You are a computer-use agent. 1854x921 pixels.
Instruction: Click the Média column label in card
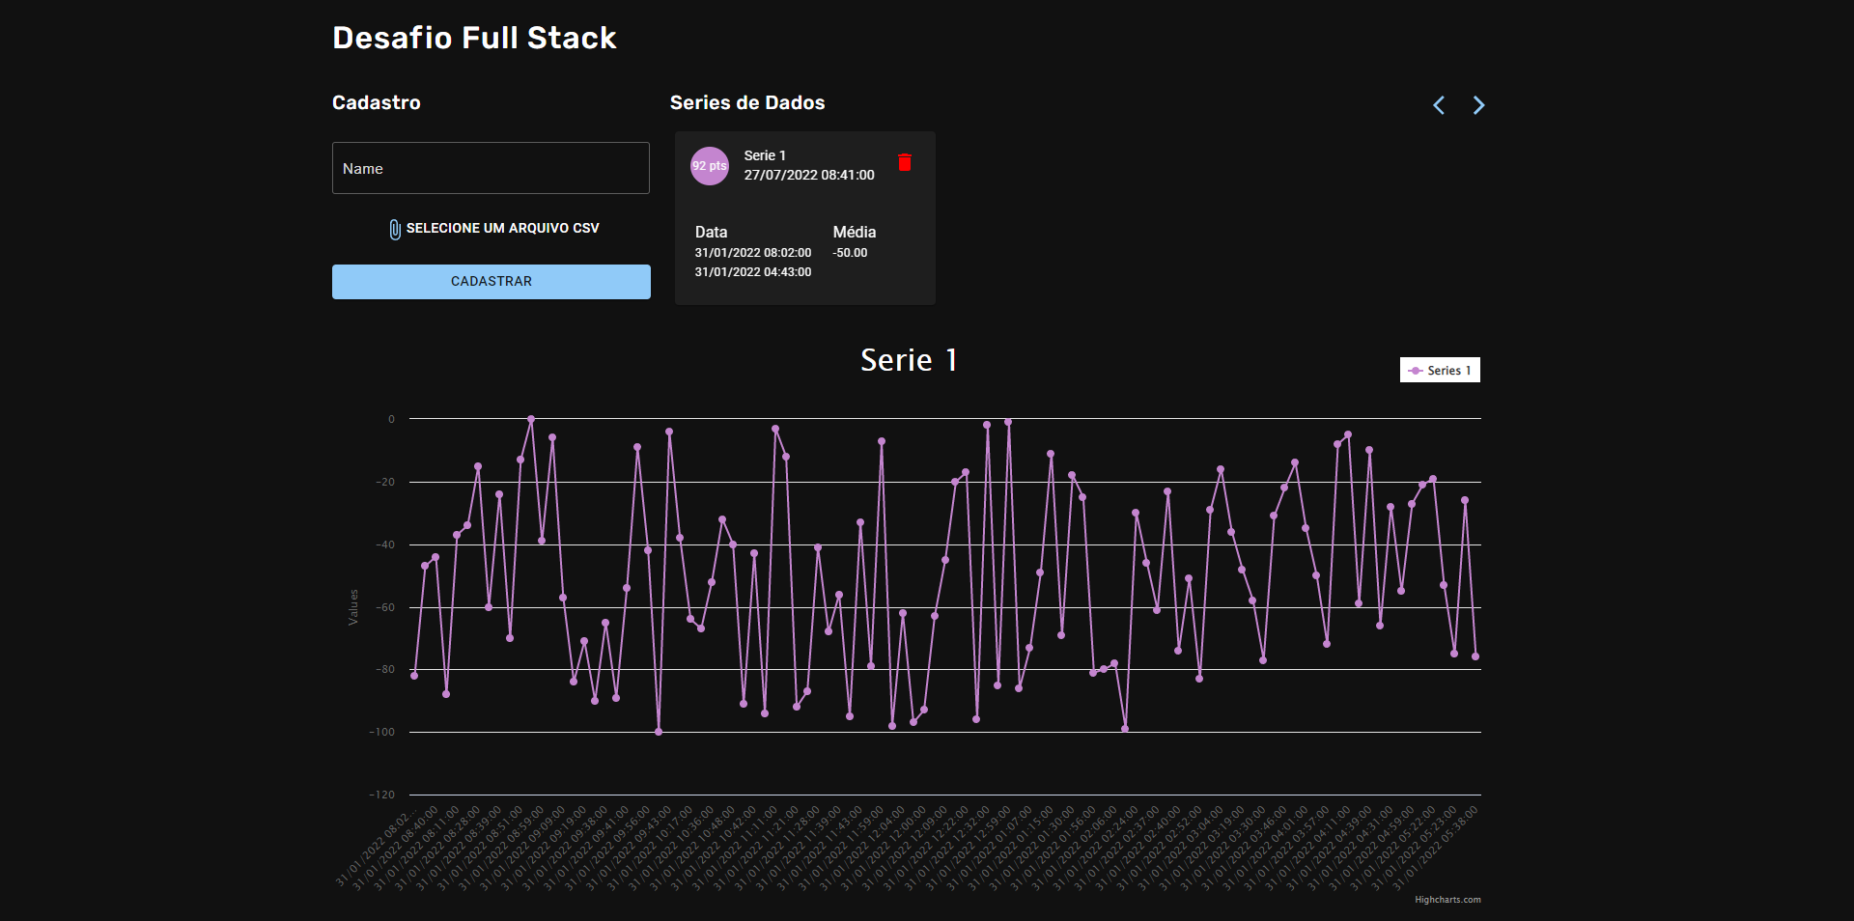coord(855,232)
